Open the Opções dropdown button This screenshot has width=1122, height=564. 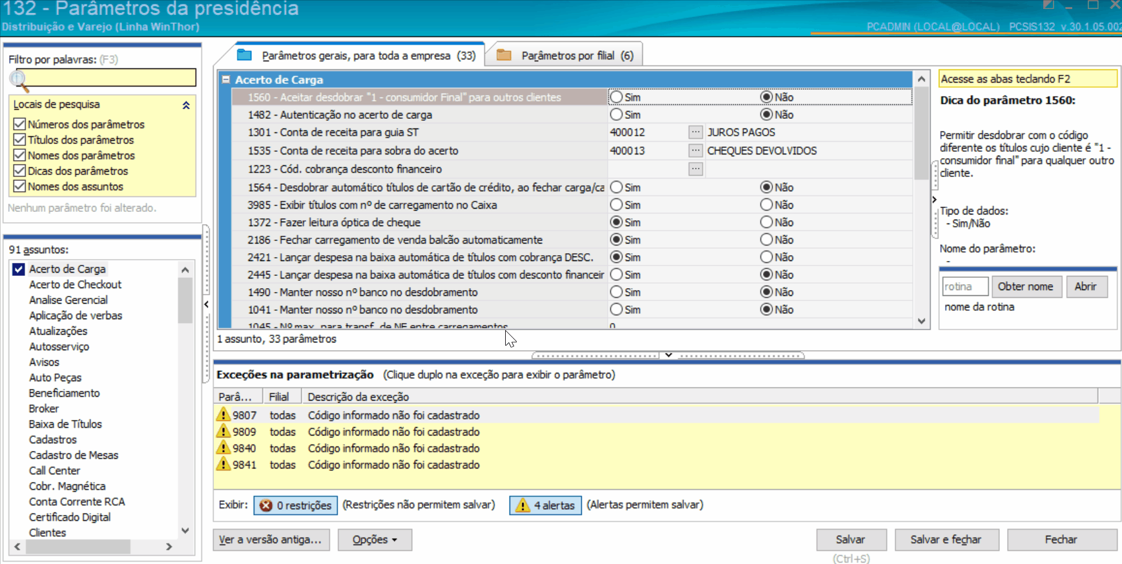(x=375, y=539)
